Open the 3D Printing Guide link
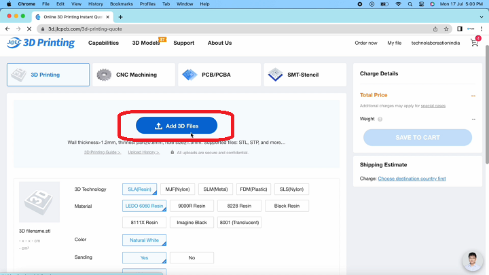Image resolution: width=489 pixels, height=275 pixels. pyautogui.click(x=103, y=152)
